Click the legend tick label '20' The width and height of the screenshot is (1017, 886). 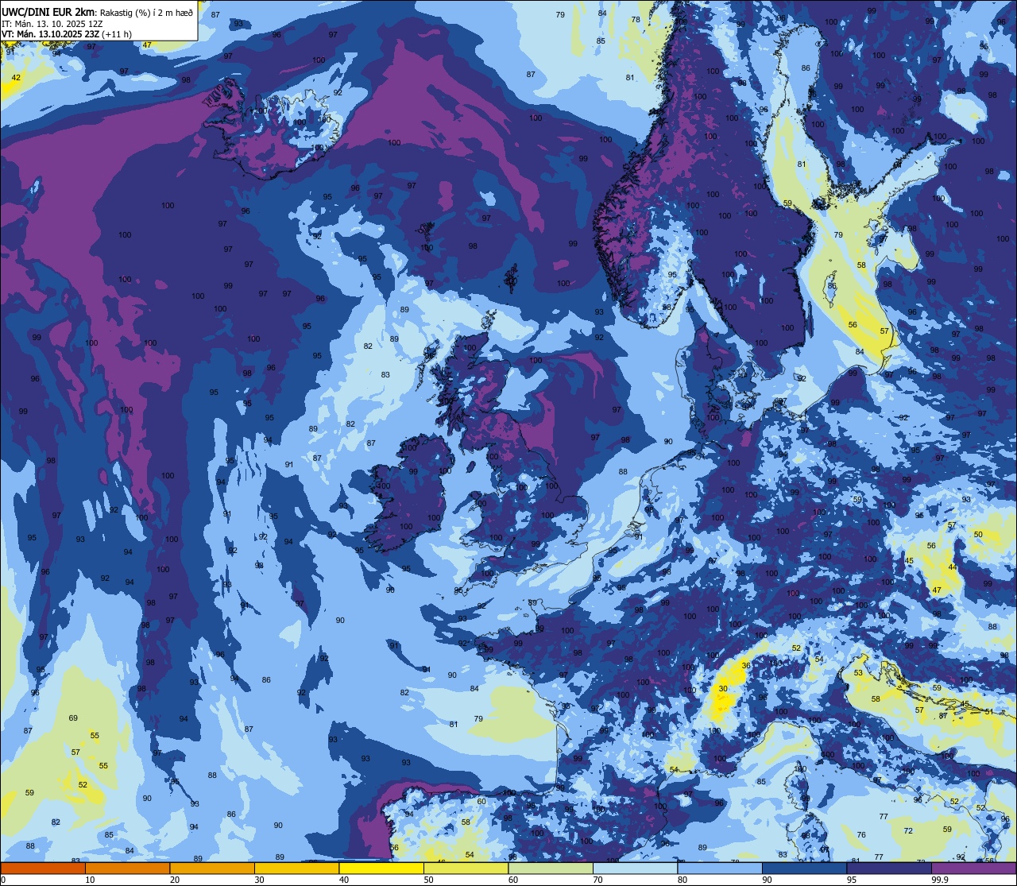[x=175, y=879]
